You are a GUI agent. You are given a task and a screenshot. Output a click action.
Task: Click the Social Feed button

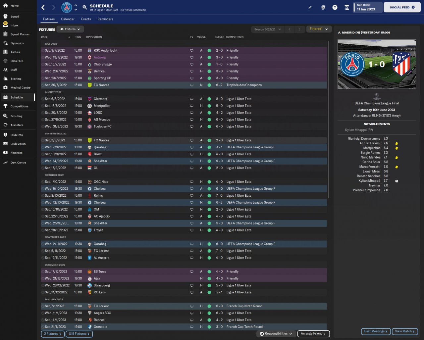pos(402,7)
